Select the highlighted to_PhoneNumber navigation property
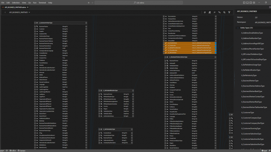271x152 pixels. [190, 50]
